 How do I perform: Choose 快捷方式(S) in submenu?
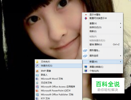click(58, 66)
